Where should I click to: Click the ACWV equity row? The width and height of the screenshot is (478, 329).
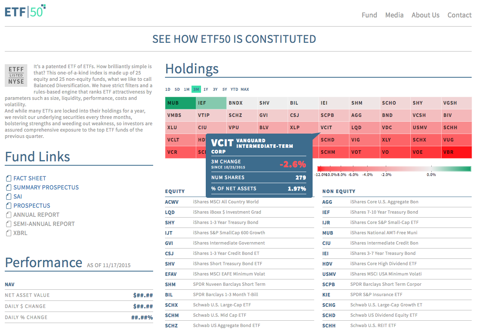[x=239, y=202]
